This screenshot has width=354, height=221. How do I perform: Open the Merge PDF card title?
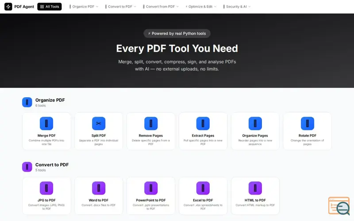coord(46,136)
